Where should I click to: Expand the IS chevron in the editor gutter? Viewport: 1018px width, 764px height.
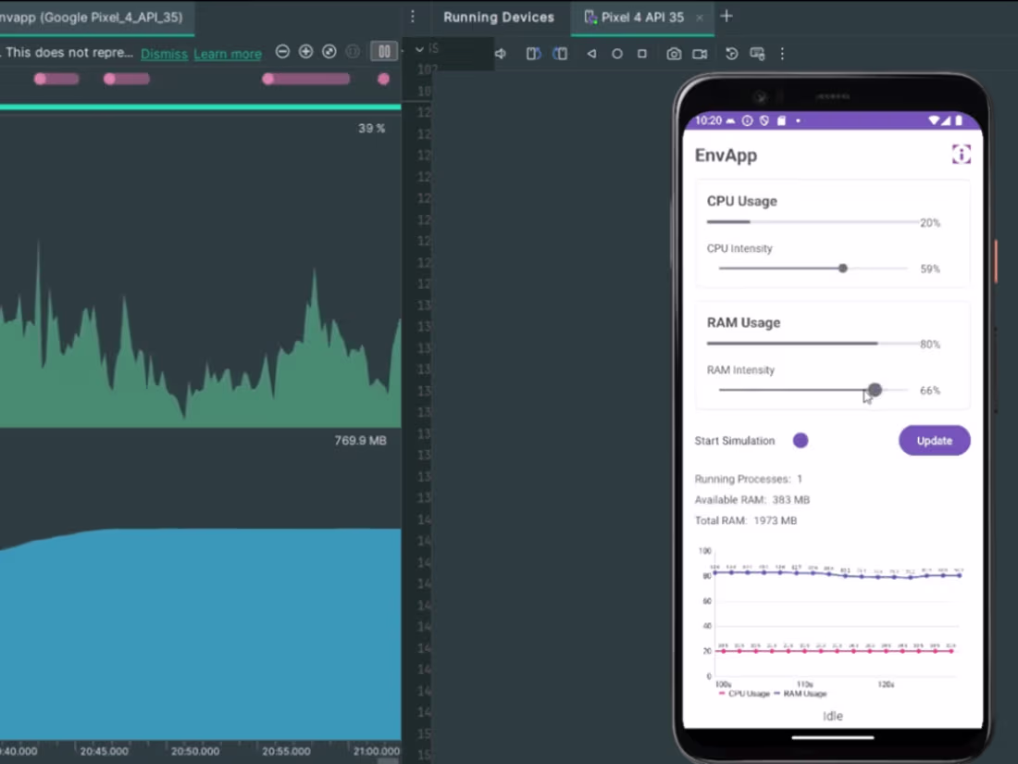pyautogui.click(x=418, y=48)
